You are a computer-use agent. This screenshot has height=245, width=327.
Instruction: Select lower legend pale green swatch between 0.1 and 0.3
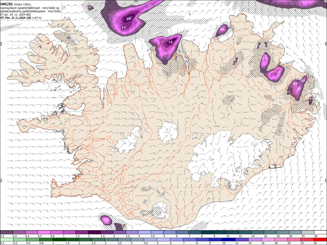click(7, 239)
